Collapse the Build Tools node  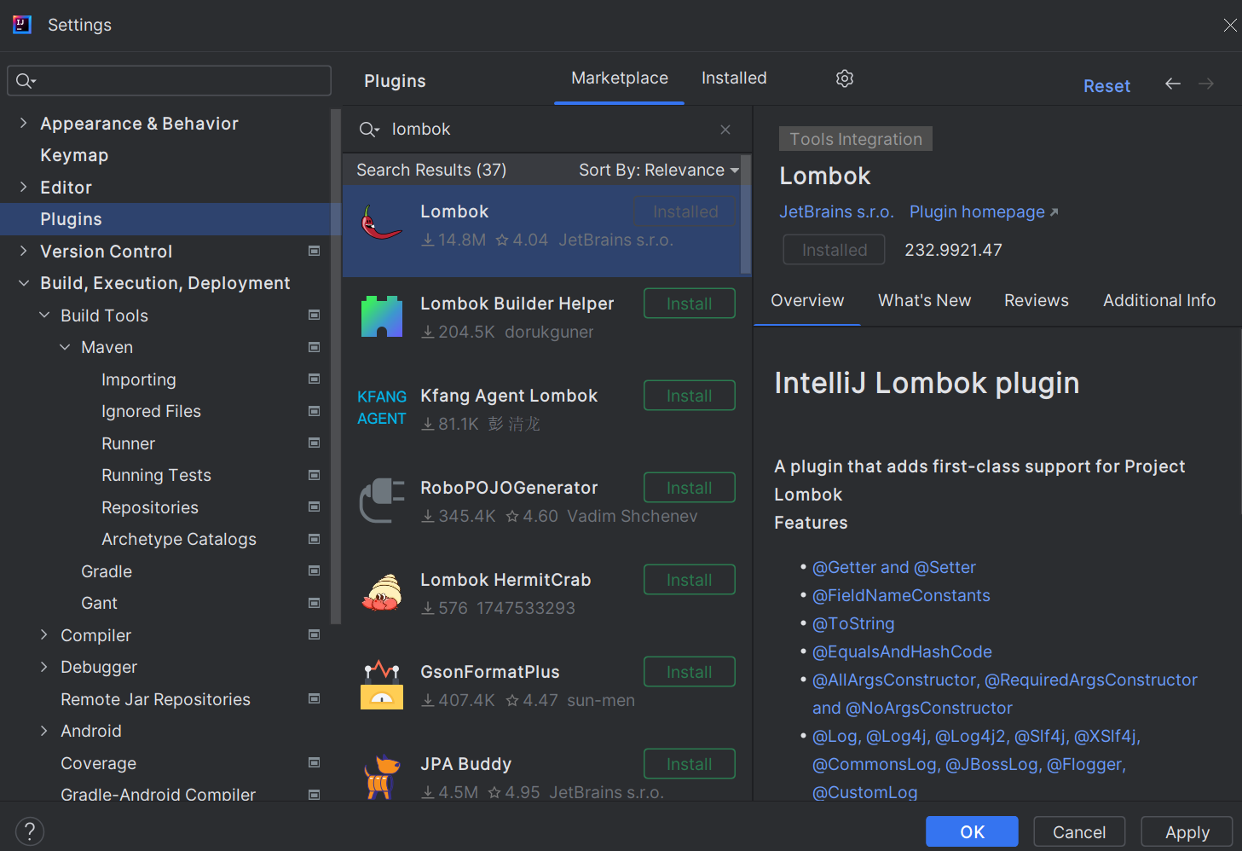tap(44, 315)
